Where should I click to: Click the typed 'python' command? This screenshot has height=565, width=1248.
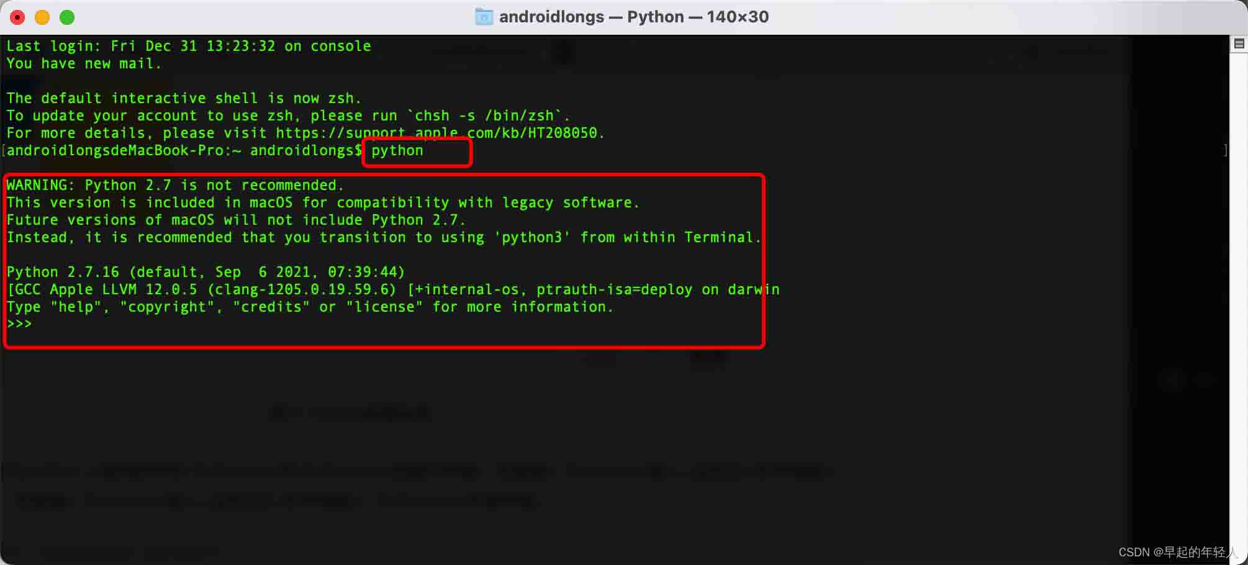point(397,151)
